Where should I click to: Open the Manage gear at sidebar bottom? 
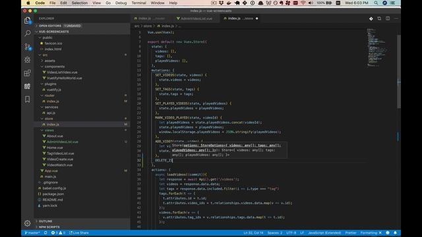[x=27, y=223]
